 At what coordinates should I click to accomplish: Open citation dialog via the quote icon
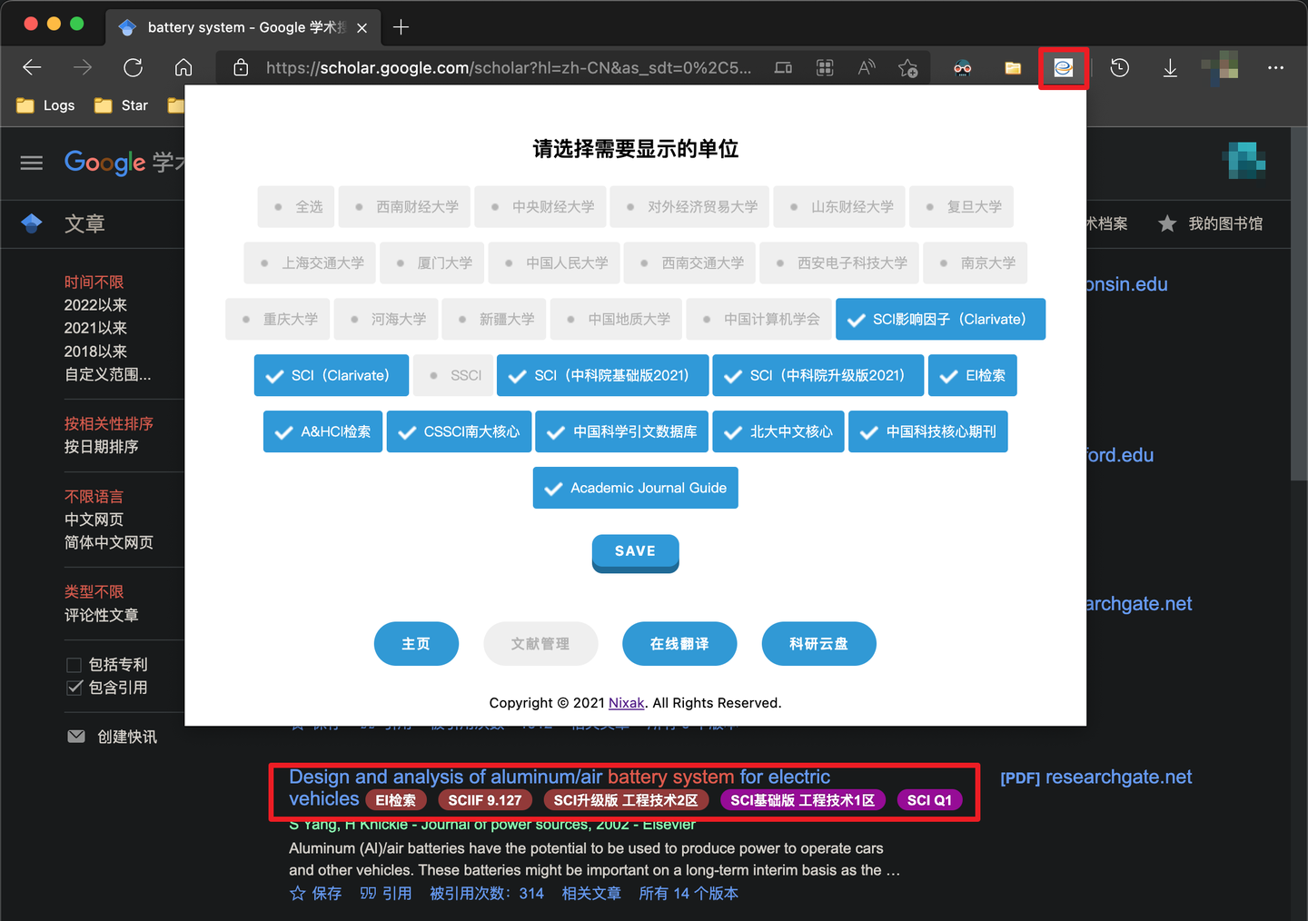367,893
